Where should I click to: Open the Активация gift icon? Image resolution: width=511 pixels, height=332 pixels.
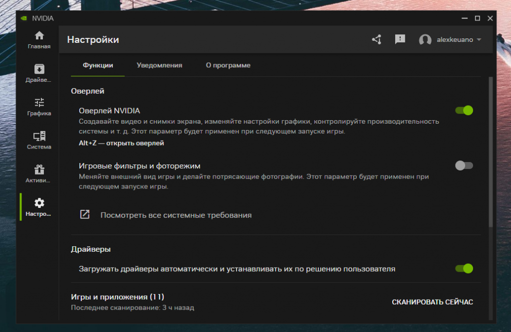pos(38,172)
